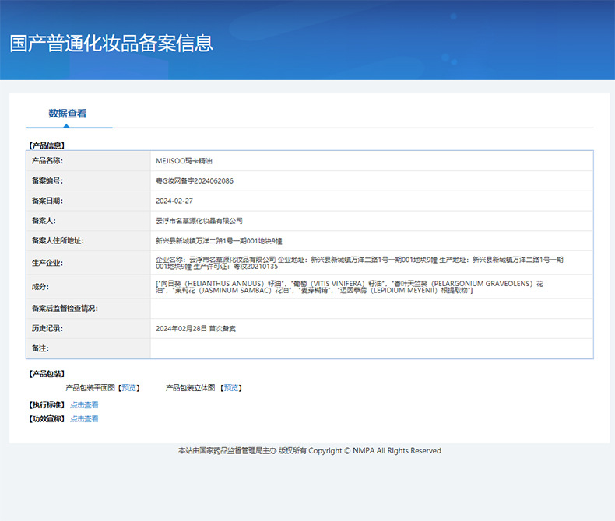This screenshot has width=615, height=521.
Task: Select the 数据查看 tab
Action: [x=67, y=114]
